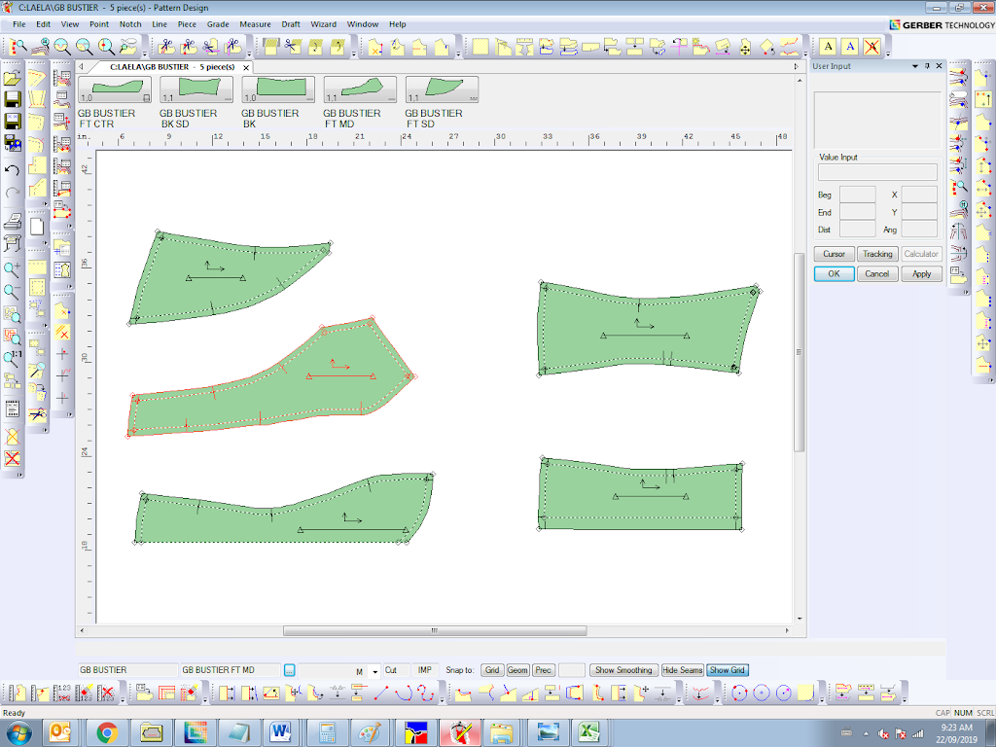Screen dimensions: 996x747
Task: Open the User Input panel dropdown arrow
Action: 915,66
